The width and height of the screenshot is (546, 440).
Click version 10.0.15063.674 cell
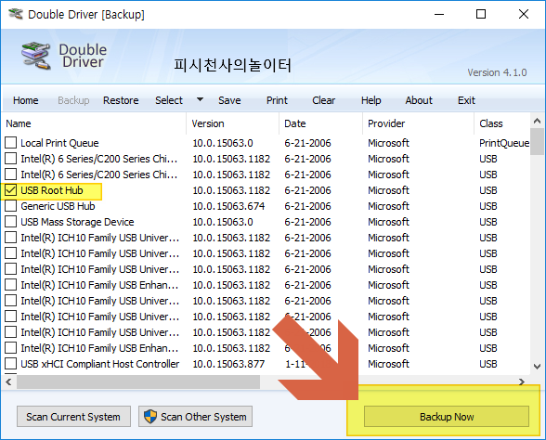tap(228, 206)
